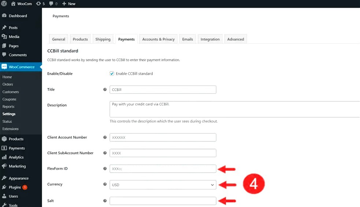Open Marketing megaphone menu
Screen dimensions: 360x207
tap(4, 166)
